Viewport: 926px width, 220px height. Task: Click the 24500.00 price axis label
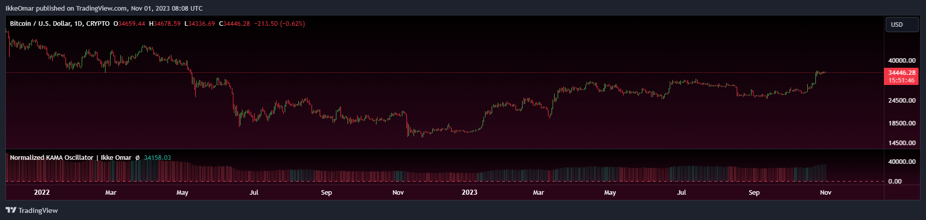pos(902,101)
